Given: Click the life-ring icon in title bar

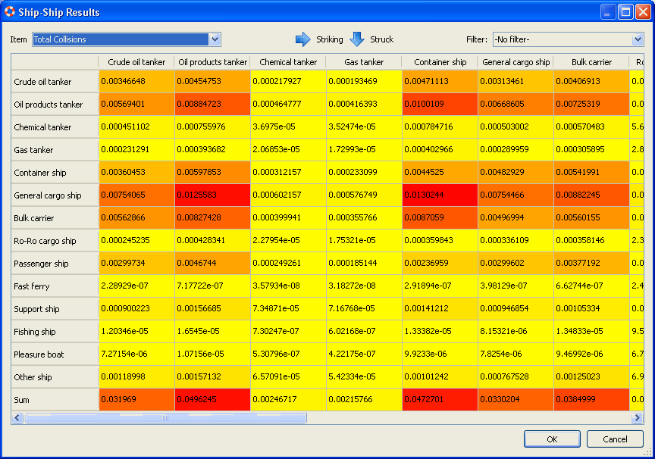Looking at the screenshot, I should pos(10,12).
